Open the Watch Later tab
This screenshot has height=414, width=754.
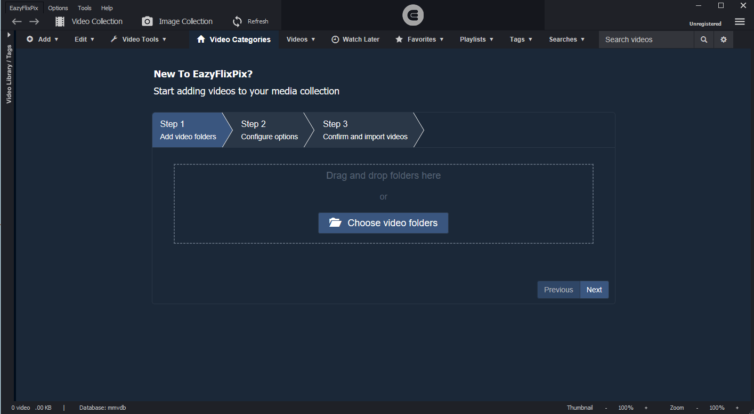355,39
